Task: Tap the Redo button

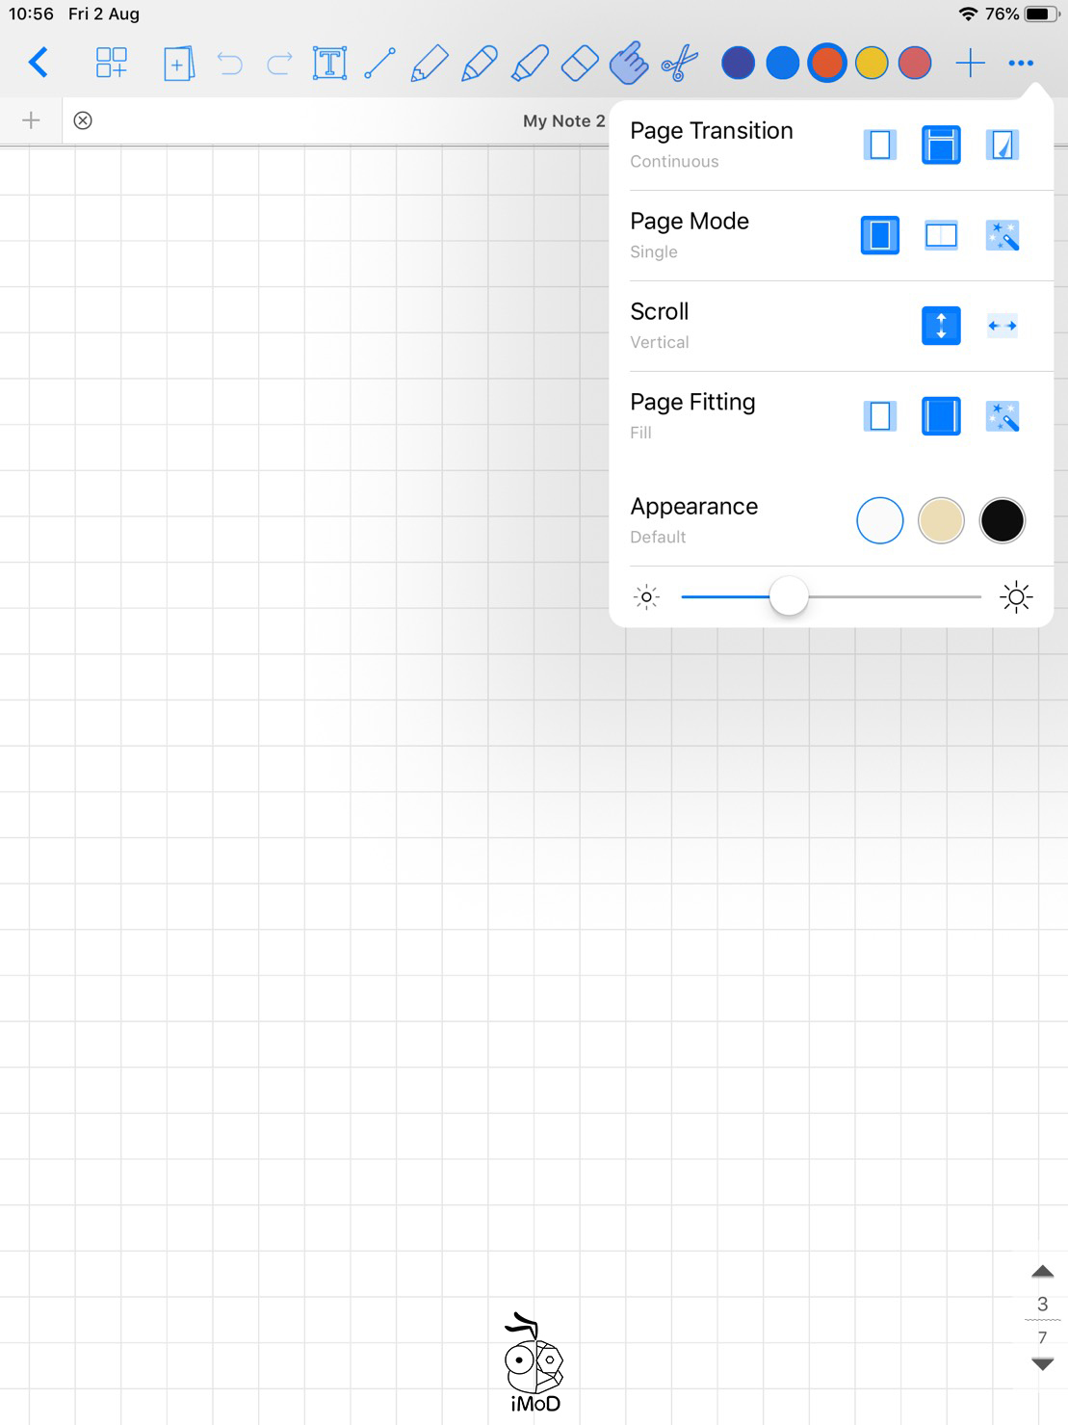Action: click(277, 62)
